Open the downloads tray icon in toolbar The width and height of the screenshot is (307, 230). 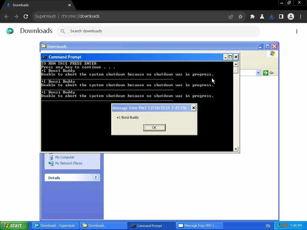272,17
